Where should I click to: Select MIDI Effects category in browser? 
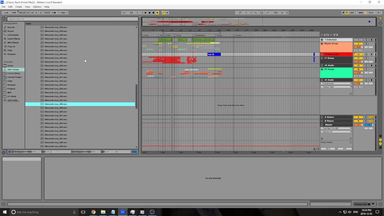tap(13, 43)
